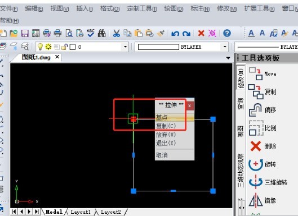This screenshot has height=216, width=298.
Task: Open Print Preview magnifier page icon
Action: 69,33
